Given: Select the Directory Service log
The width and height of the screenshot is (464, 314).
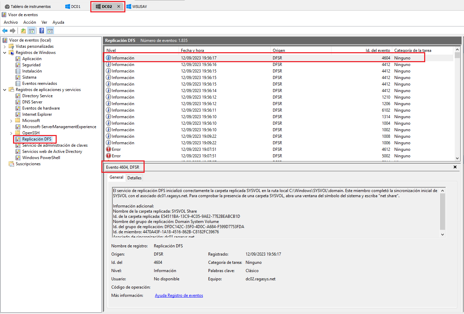Looking at the screenshot, I should (37, 96).
